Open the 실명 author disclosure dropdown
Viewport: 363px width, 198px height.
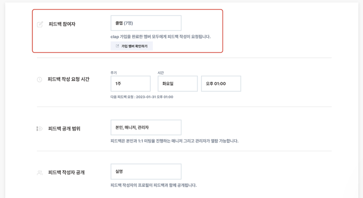click(146, 172)
